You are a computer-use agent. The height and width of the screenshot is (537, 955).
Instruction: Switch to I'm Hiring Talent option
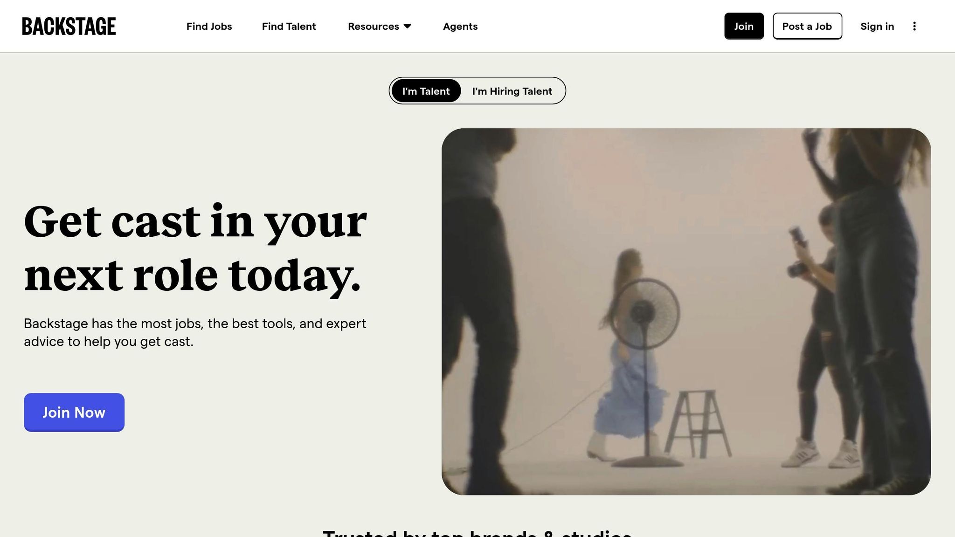pos(512,91)
